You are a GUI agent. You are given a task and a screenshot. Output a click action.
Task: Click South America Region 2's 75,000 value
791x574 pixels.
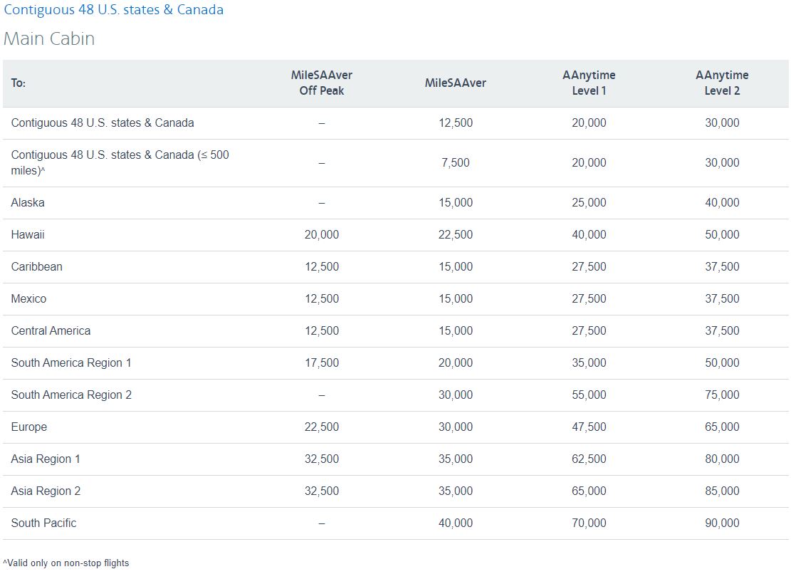(x=722, y=395)
